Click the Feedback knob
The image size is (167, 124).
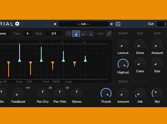click(18, 94)
